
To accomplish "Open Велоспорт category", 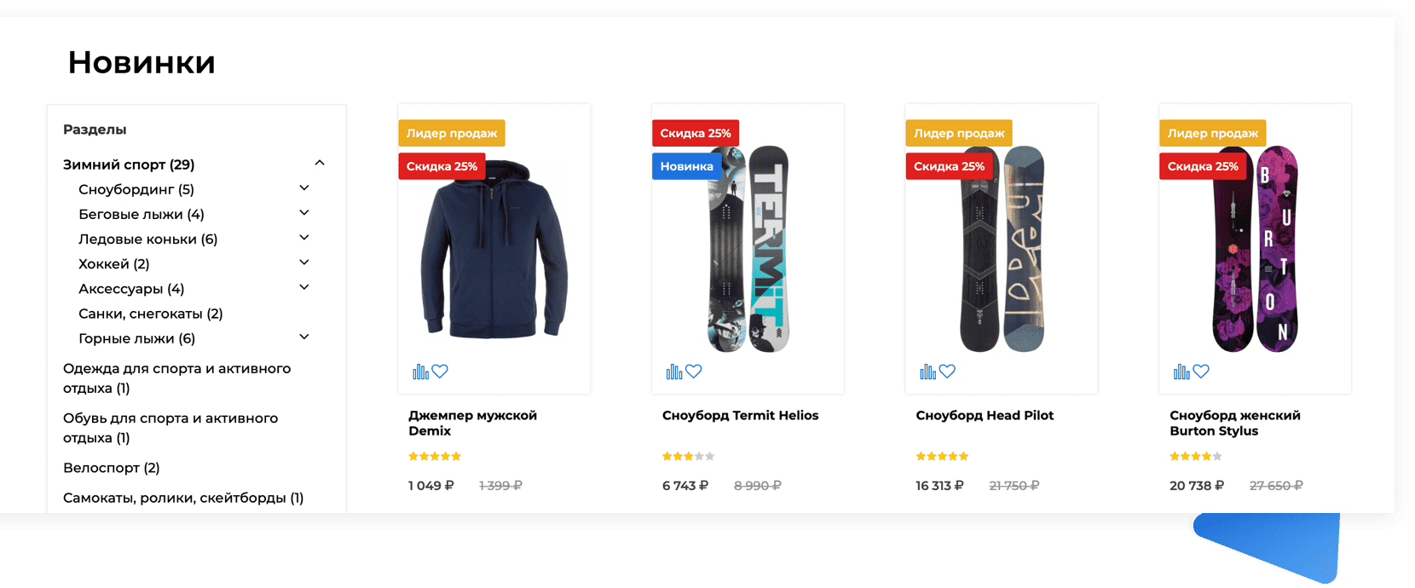I will tap(112, 468).
